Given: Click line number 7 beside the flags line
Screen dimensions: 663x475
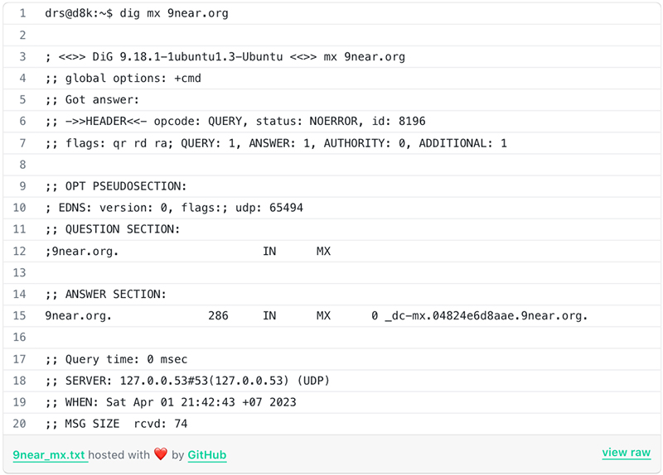Looking at the screenshot, I should pyautogui.click(x=22, y=143).
